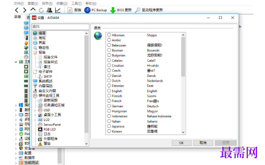This screenshot has width=265, height=165.
Task: Collapse the 主板 node in main window tree
Action: (x=16, y=62)
